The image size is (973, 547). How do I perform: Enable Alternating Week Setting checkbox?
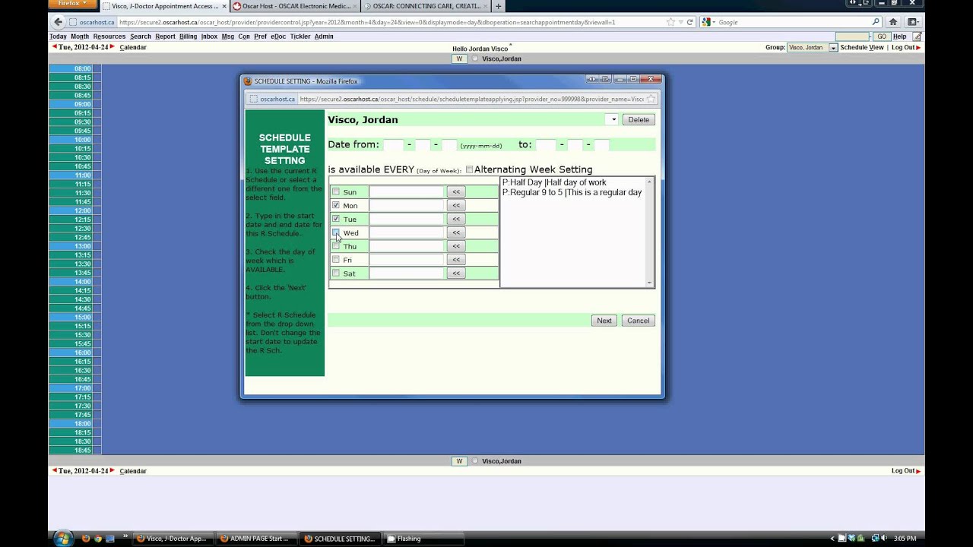pos(469,169)
